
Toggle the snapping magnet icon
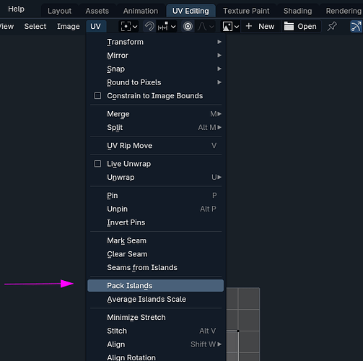pyautogui.click(x=149, y=27)
